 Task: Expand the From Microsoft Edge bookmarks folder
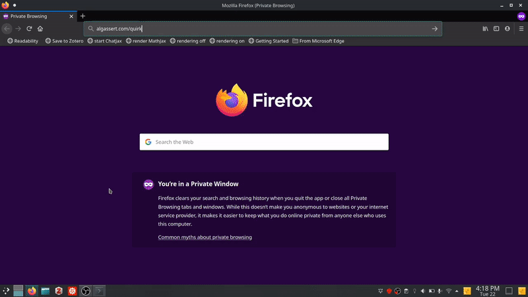tap(318, 41)
